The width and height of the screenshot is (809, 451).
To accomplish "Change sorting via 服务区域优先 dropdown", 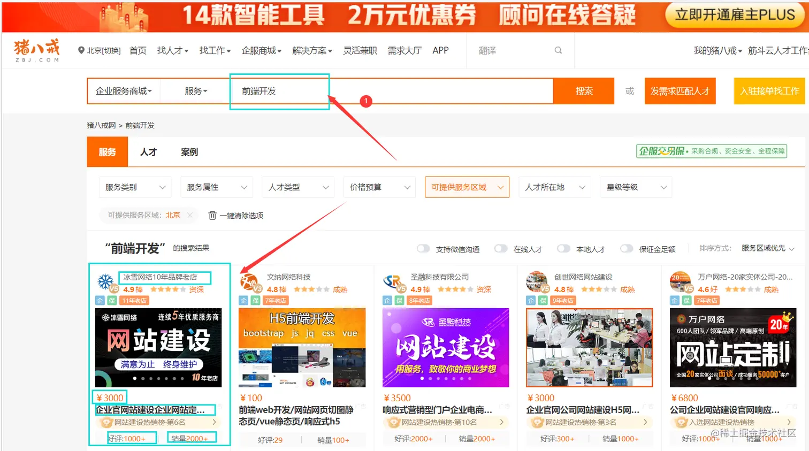I will point(768,248).
